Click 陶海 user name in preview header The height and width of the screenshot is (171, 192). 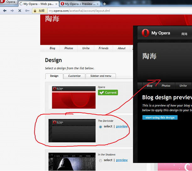[x=184, y=34]
